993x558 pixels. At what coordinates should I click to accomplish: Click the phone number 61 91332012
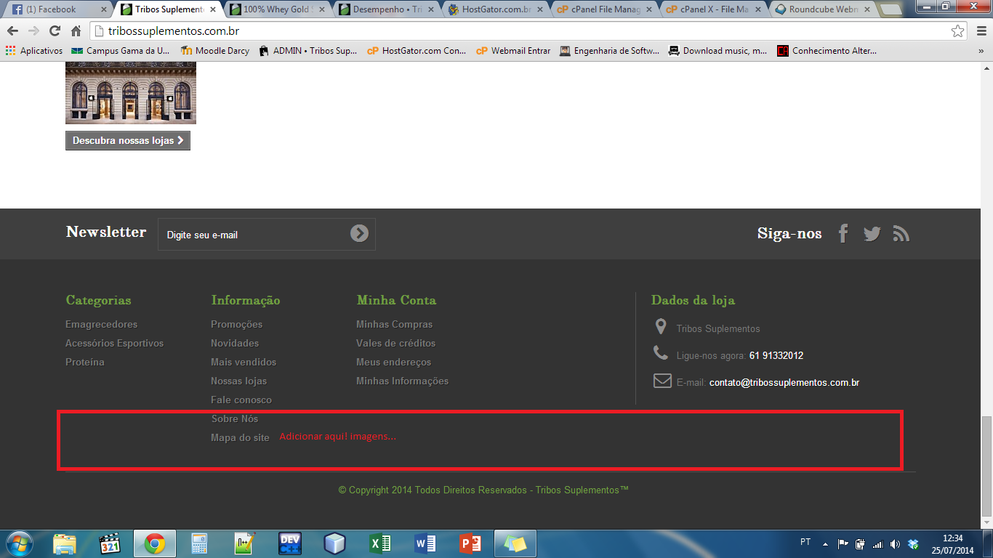coord(776,355)
